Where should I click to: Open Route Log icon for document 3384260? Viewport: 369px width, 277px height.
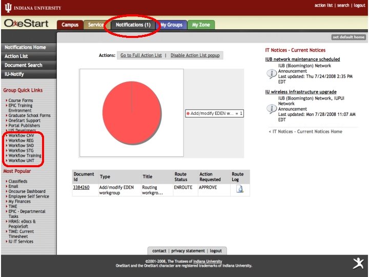(x=240, y=189)
